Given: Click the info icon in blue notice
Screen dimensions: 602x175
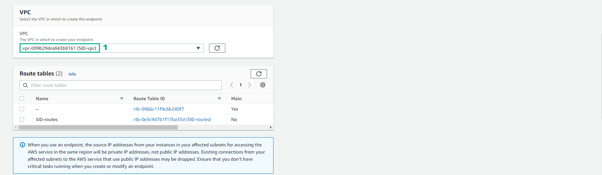Looking at the screenshot, I should point(22,145).
